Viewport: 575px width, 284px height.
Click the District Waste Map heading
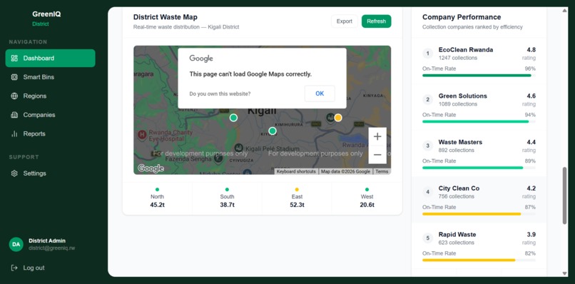166,17
